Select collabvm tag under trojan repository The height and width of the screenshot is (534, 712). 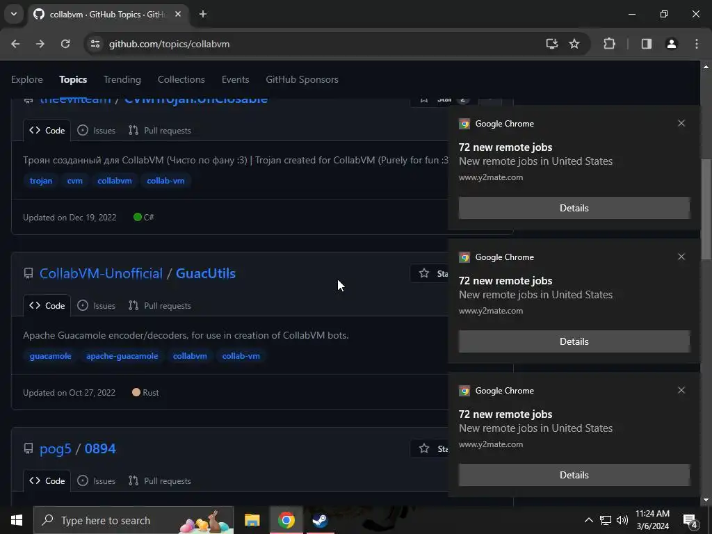tap(115, 181)
